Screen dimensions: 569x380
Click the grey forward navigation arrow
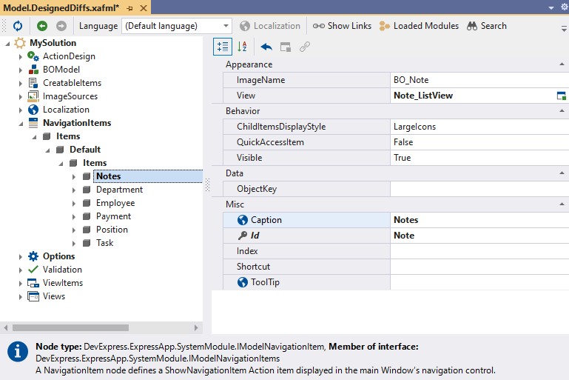coord(61,26)
